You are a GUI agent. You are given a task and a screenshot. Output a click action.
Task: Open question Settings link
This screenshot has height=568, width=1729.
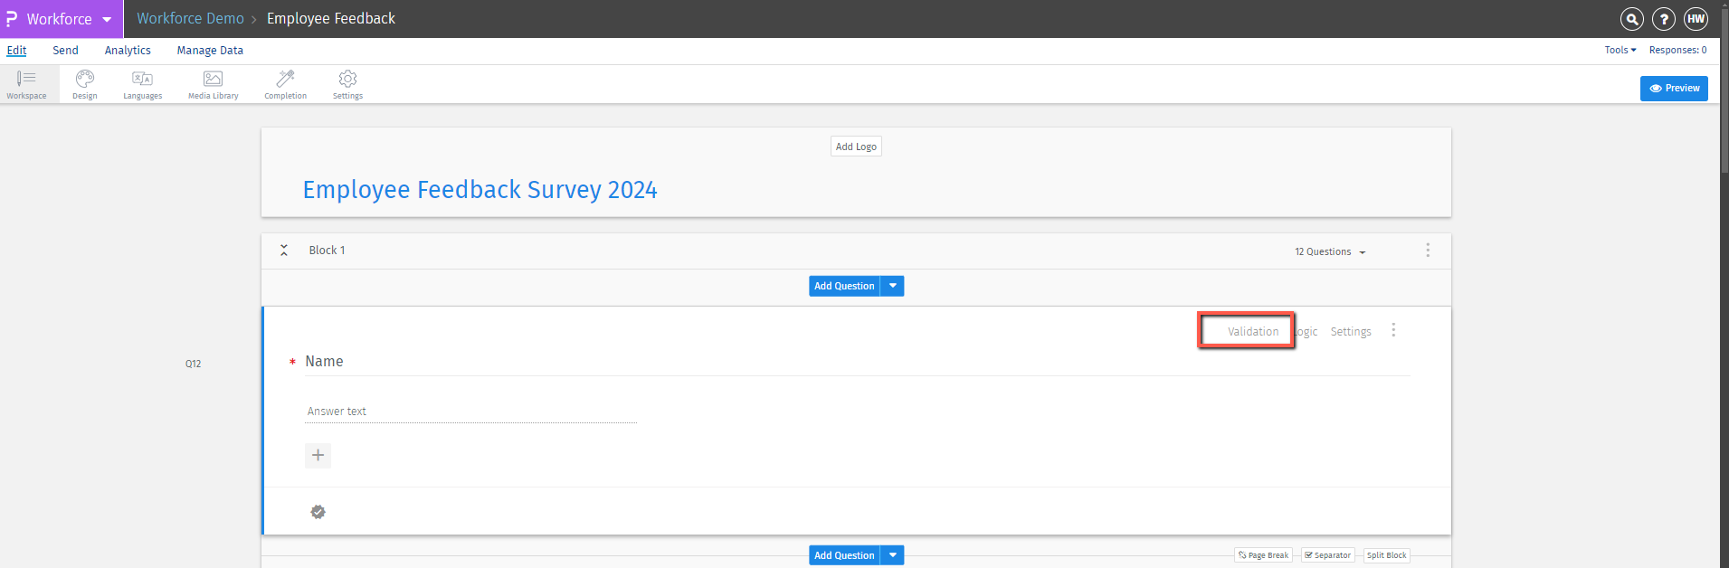1351,332
